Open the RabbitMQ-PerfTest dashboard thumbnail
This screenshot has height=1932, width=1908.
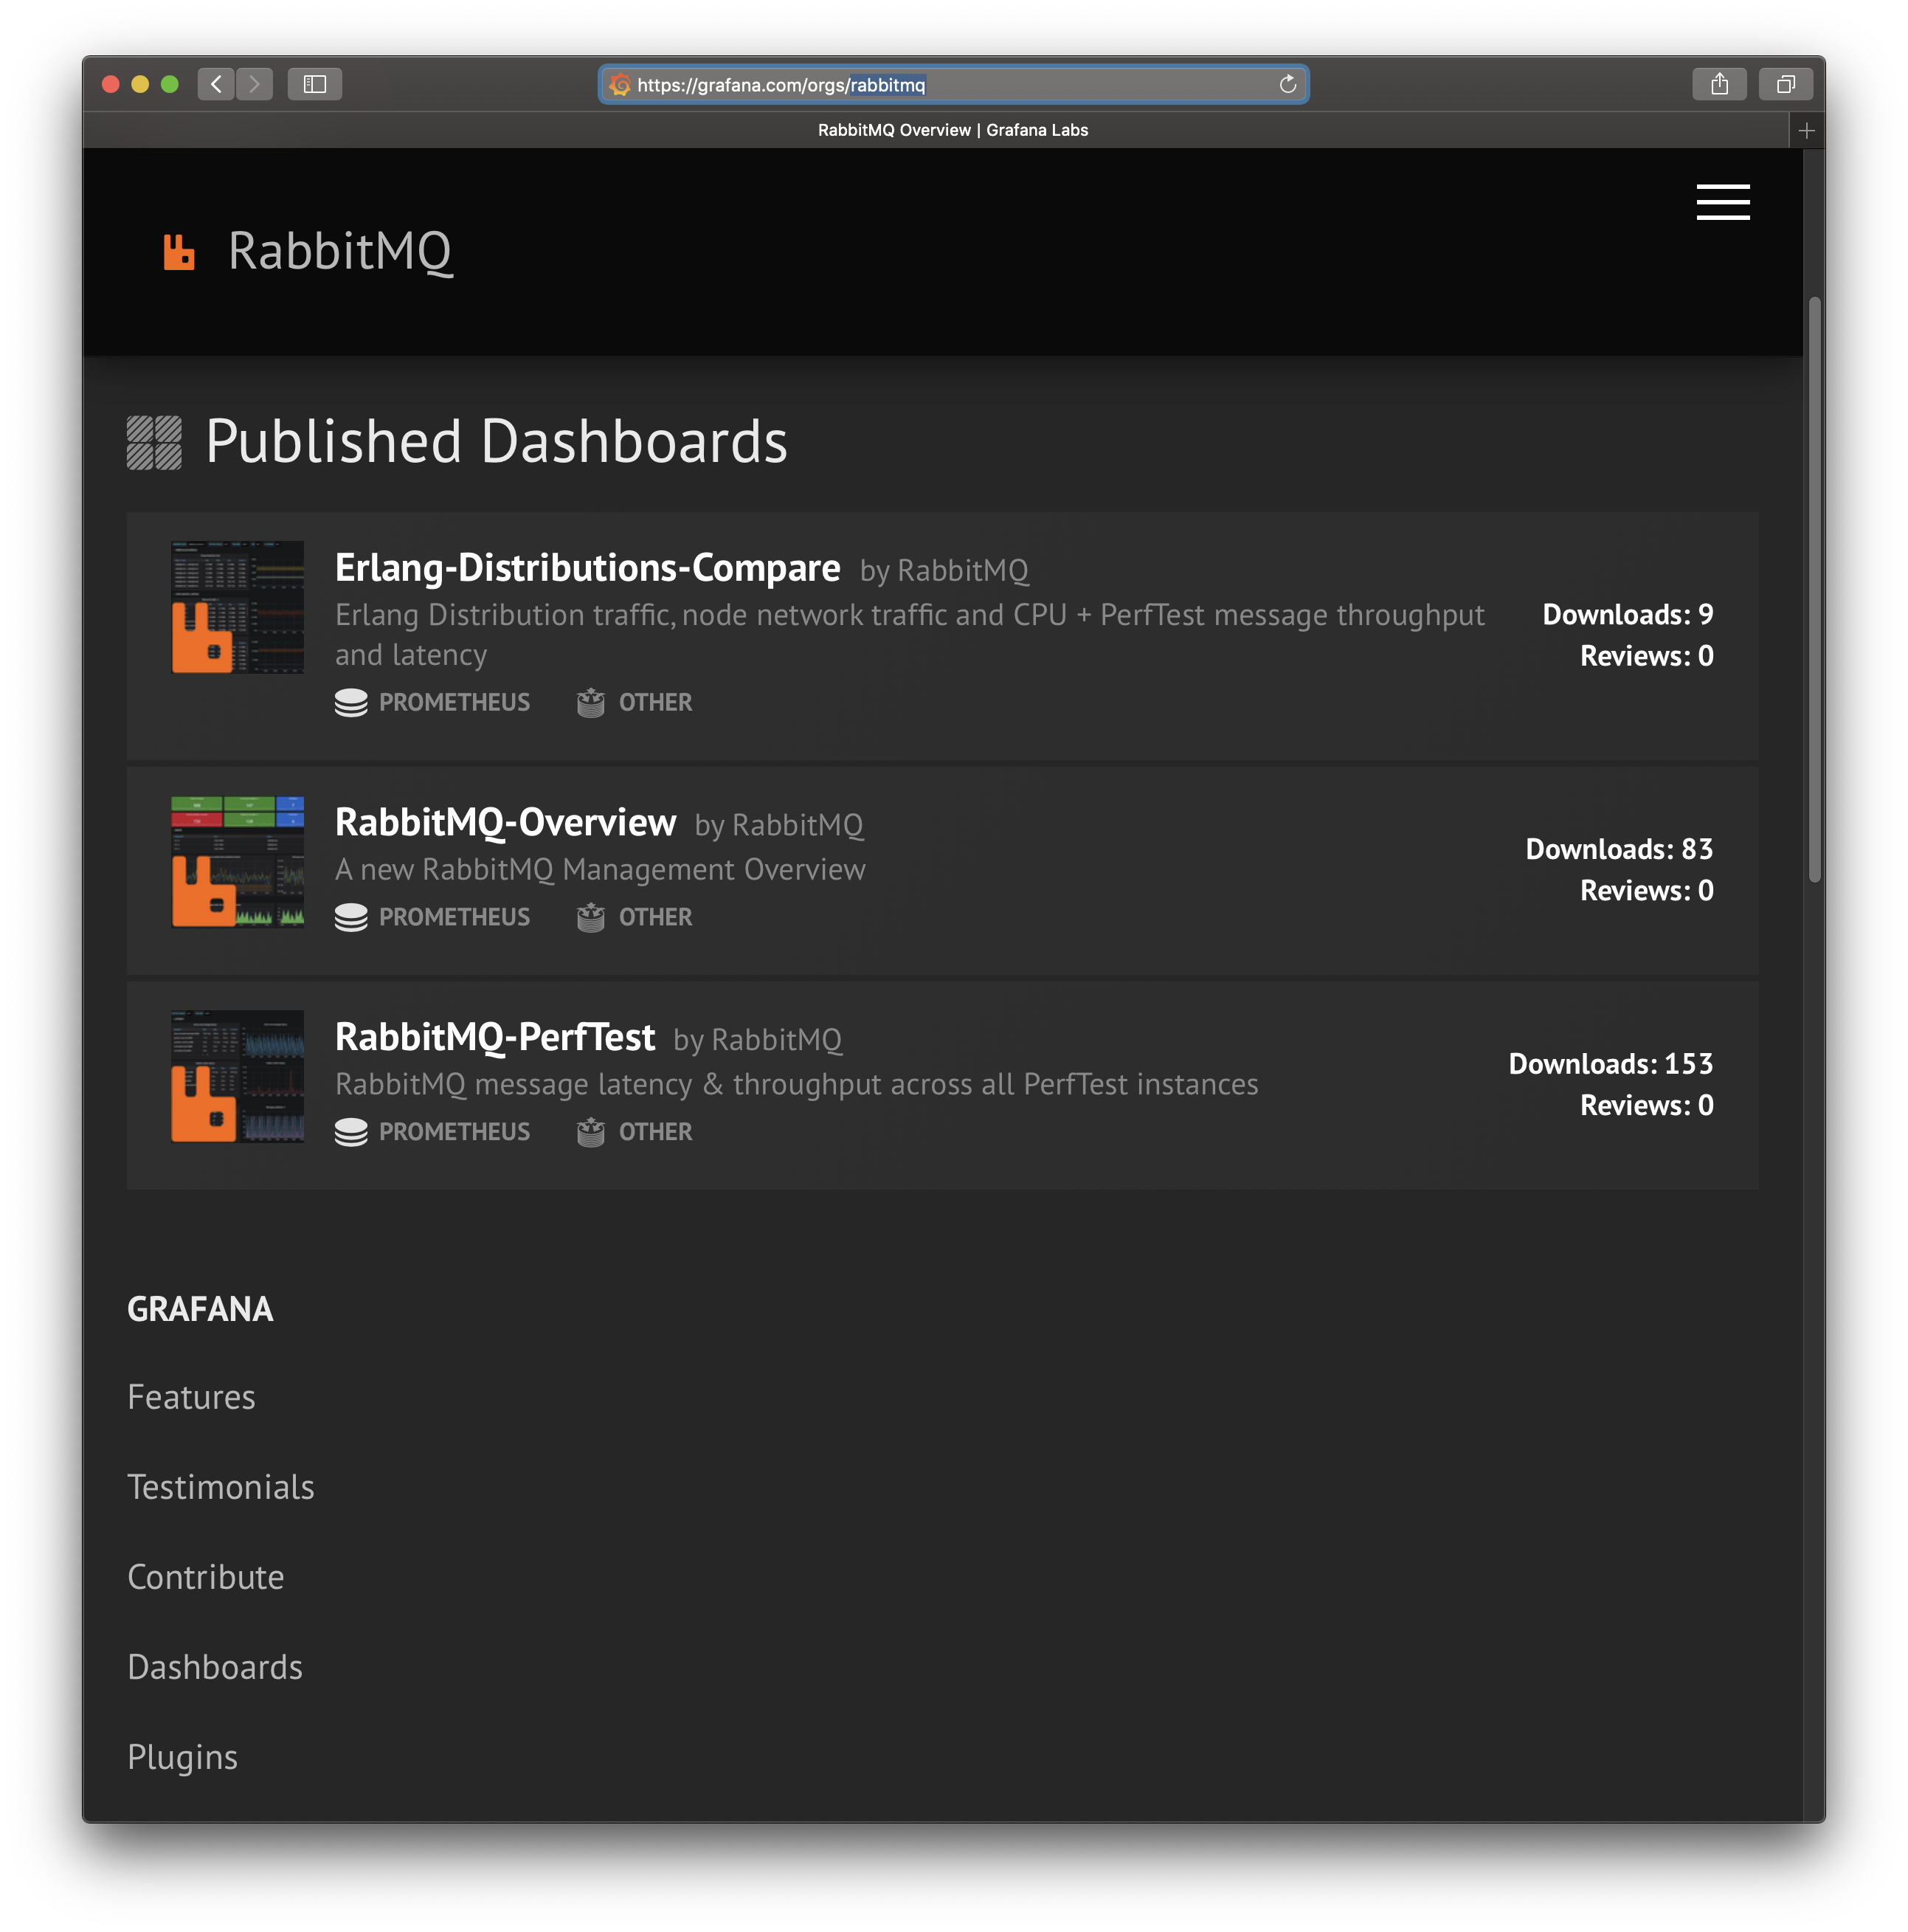pos(237,1076)
